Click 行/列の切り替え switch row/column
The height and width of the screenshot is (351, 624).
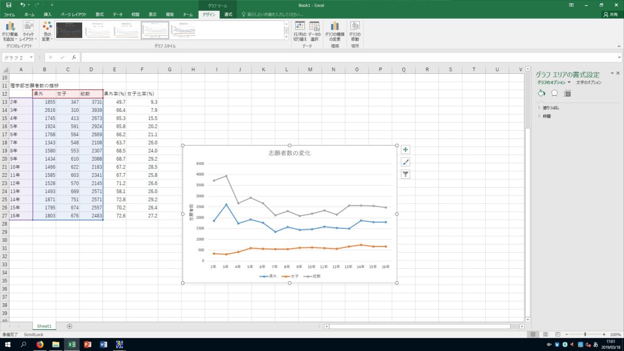coord(300,31)
